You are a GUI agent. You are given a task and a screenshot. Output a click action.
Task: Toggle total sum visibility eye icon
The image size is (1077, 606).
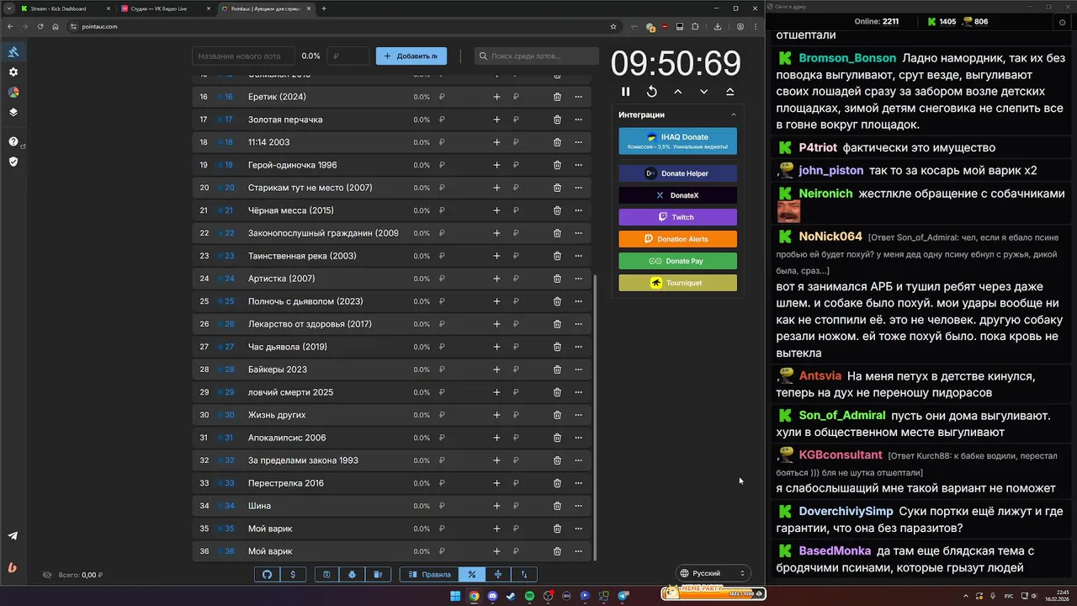pyautogui.click(x=47, y=575)
